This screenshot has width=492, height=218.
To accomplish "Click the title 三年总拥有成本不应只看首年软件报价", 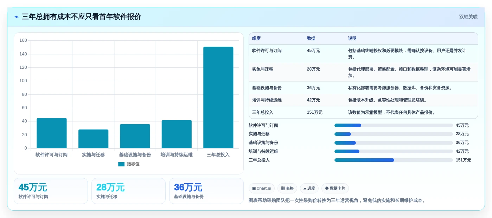I will 82,17.
